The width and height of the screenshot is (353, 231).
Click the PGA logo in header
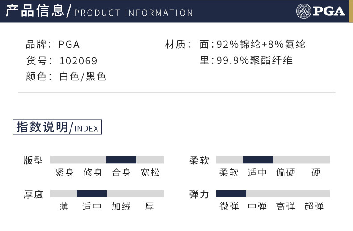click(320, 11)
